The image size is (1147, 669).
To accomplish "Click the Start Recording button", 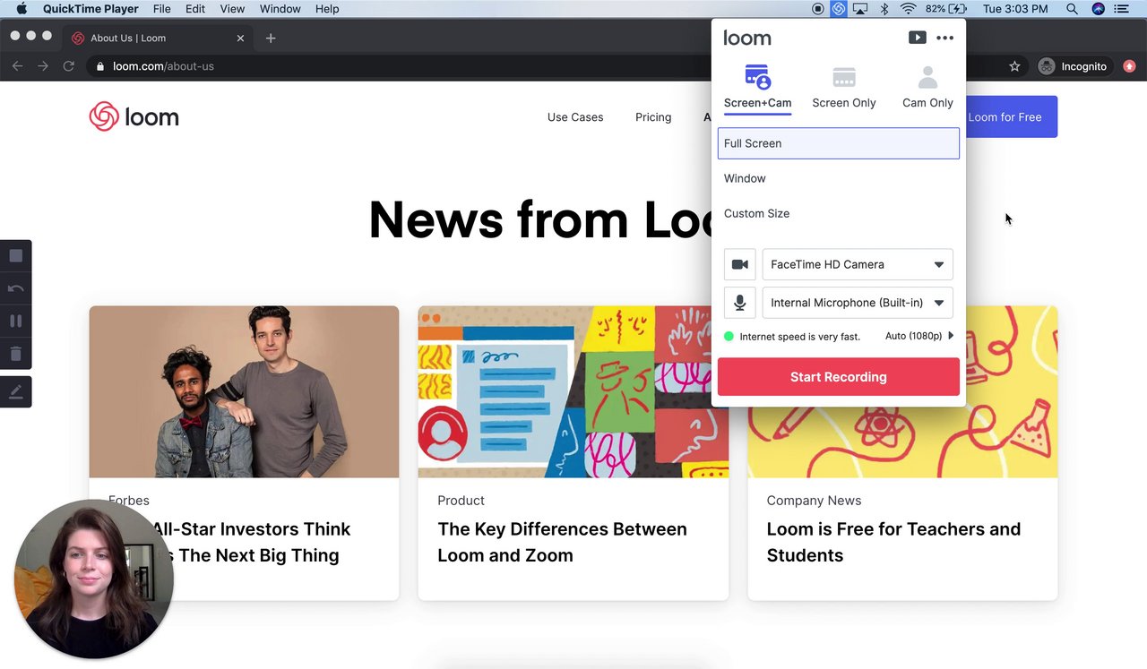I will pos(839,377).
